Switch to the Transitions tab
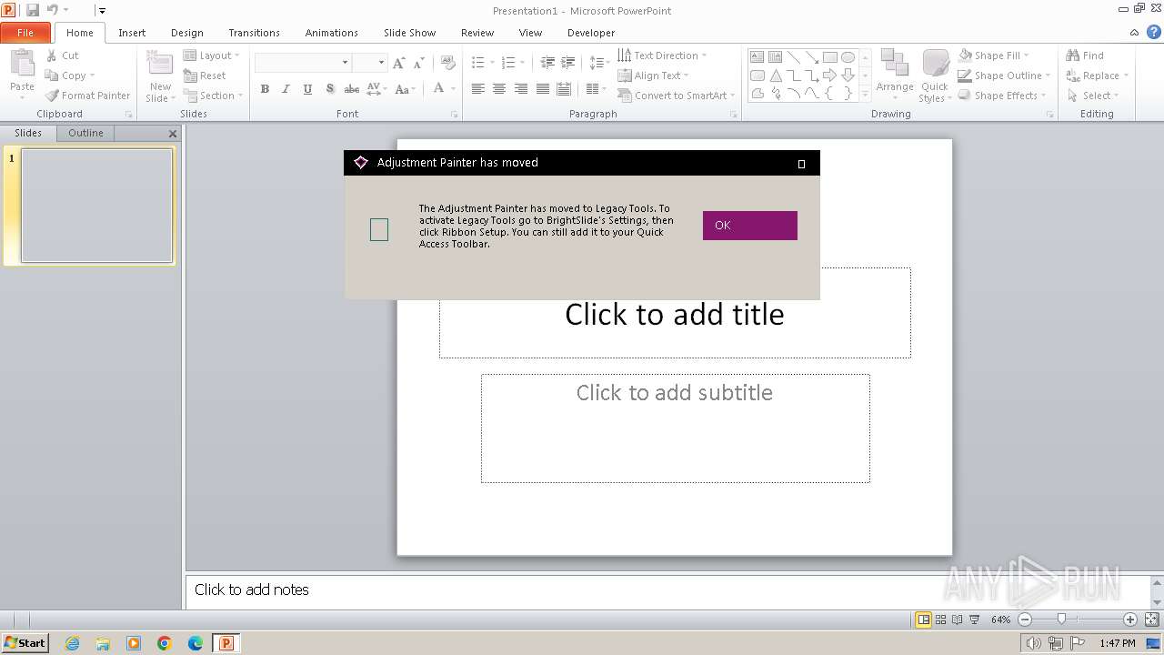 point(254,33)
